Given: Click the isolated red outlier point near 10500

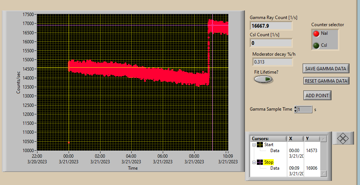Looking at the screenshot, I should click(69, 143).
